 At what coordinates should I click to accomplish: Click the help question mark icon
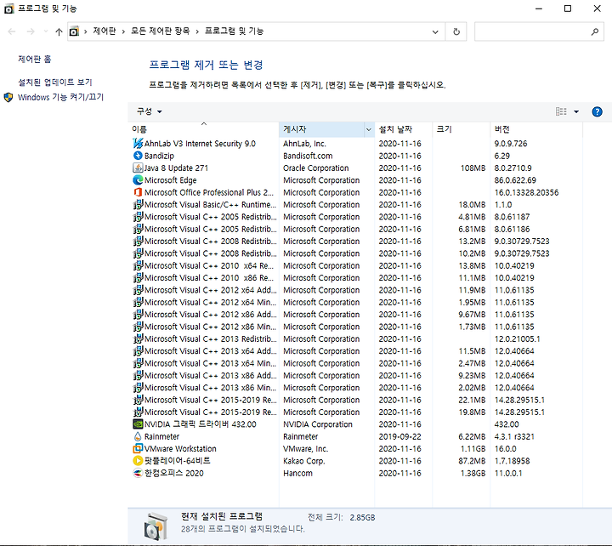point(597,111)
